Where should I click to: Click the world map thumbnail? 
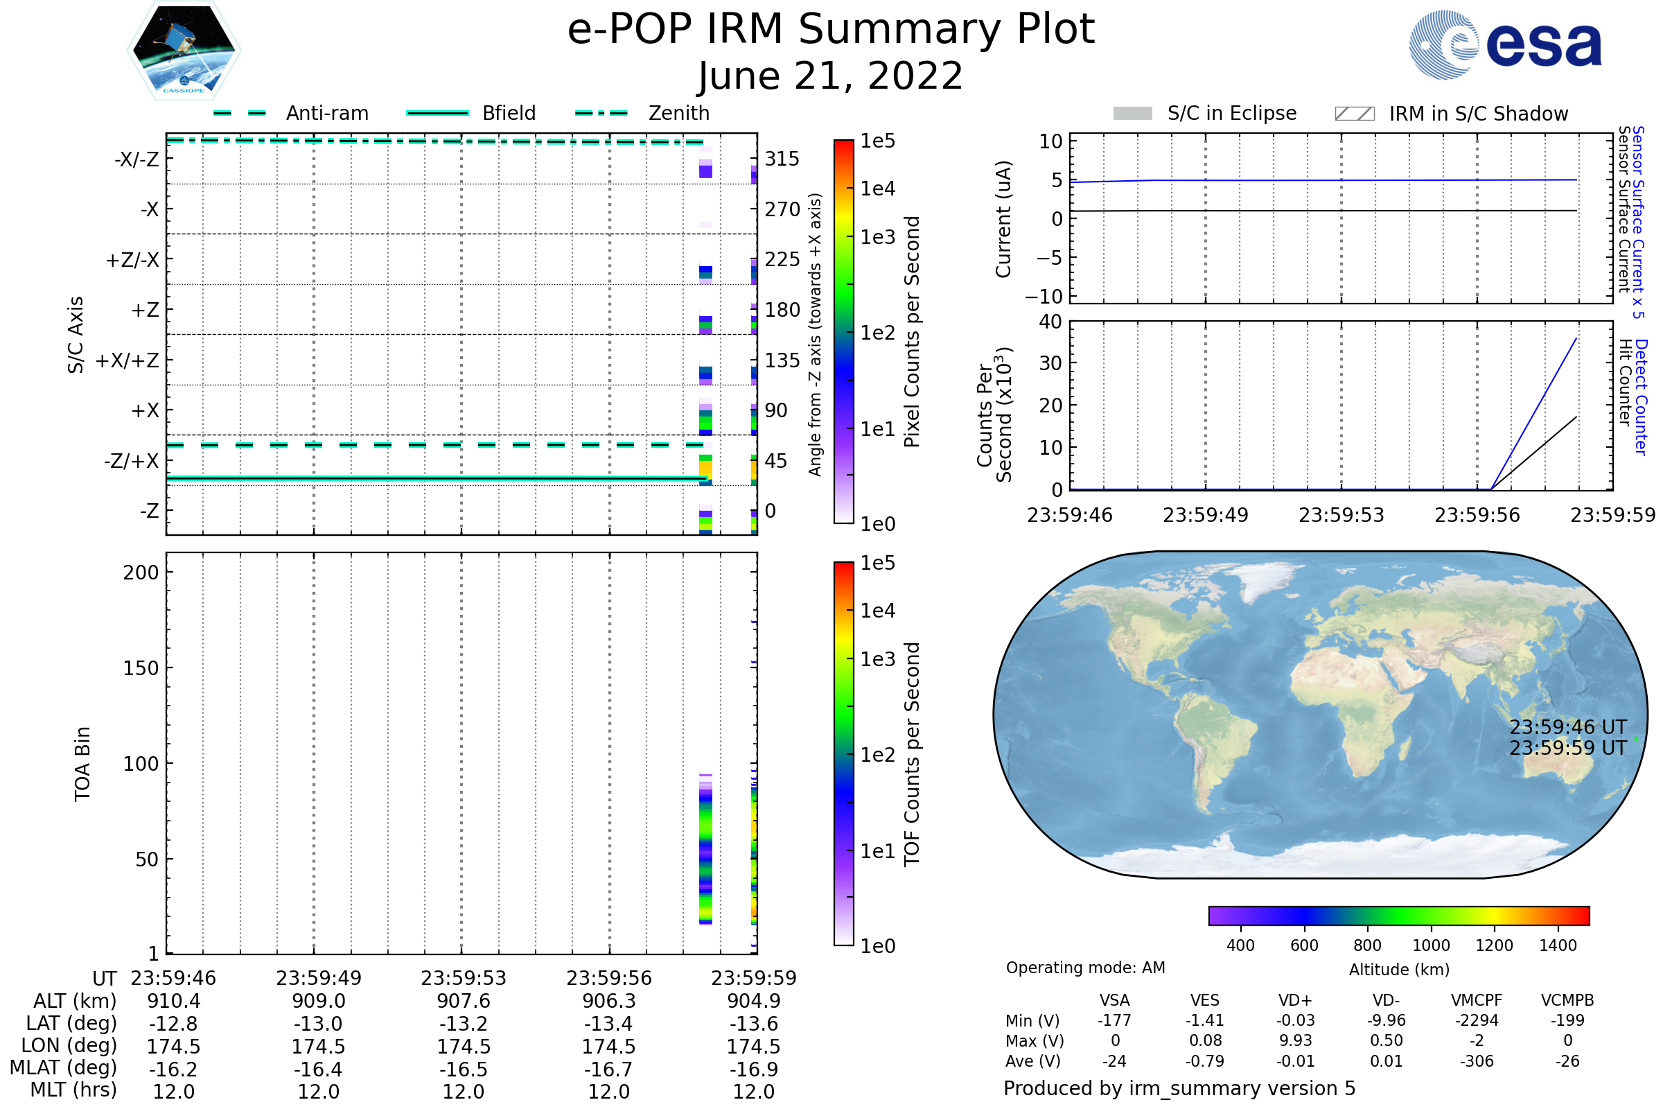click(x=1320, y=715)
